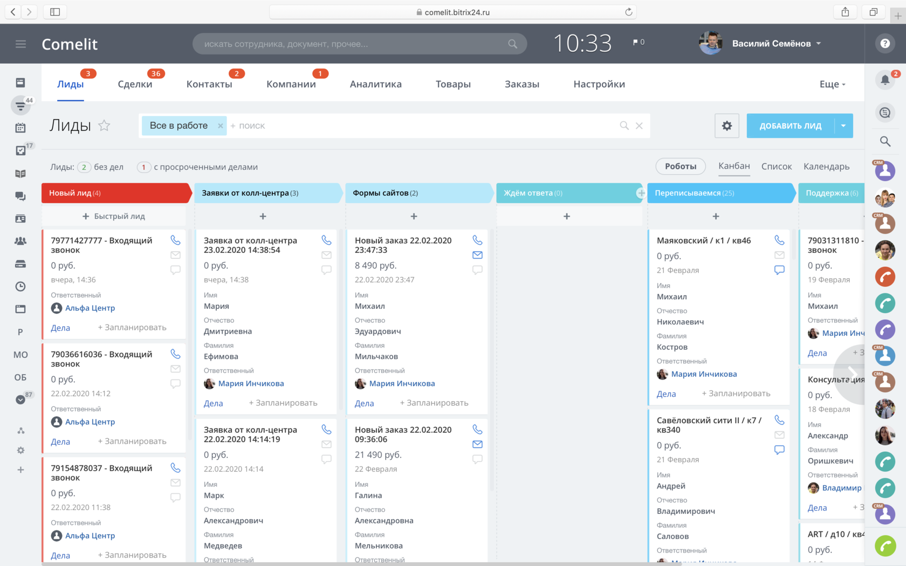The image size is (906, 566).
Task: Add a lead in Заявки от колл-центра column
Action: [x=263, y=216]
